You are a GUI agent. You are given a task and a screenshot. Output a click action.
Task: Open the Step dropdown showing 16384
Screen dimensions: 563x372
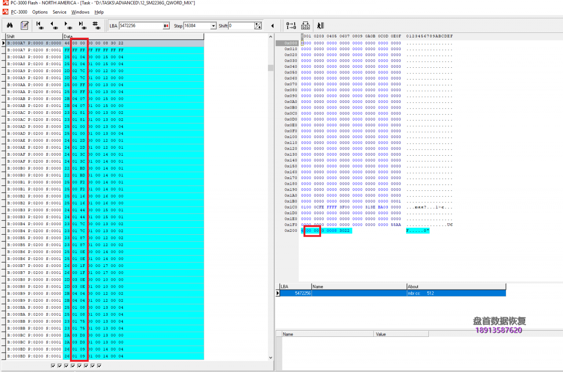(x=213, y=26)
